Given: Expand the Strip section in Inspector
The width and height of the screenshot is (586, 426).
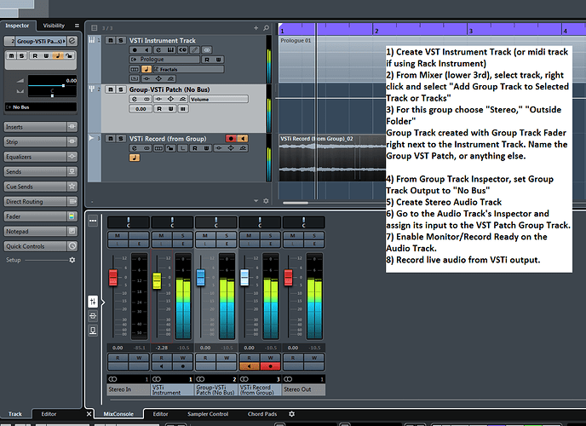Looking at the screenshot, I should tap(36, 141).
